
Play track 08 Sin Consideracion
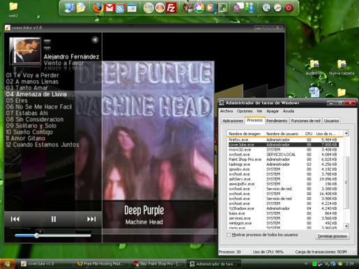click(x=35, y=119)
